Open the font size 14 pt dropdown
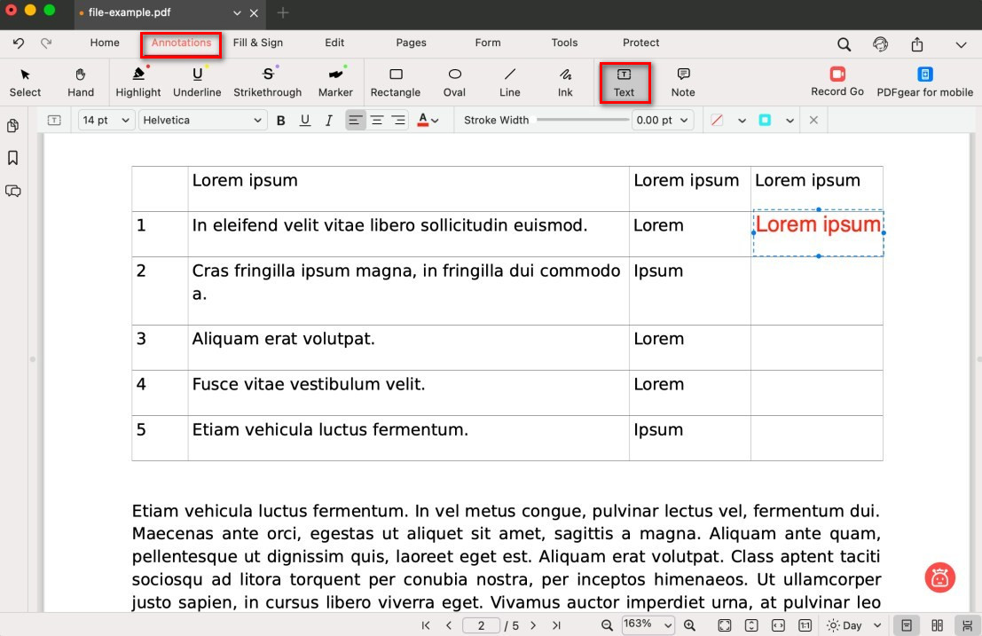 pos(106,121)
